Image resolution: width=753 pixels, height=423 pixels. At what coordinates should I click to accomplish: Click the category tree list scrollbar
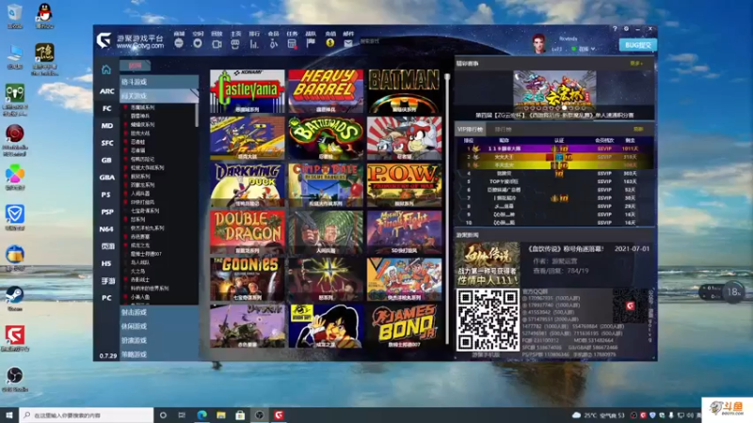(197, 115)
